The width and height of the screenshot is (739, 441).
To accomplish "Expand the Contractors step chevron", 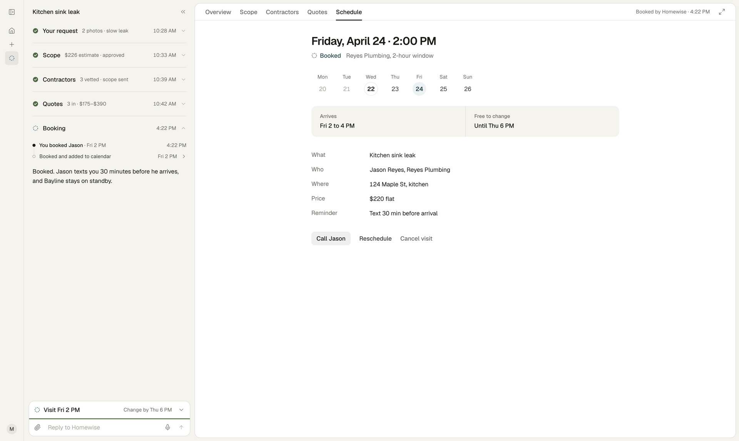I will 184,80.
